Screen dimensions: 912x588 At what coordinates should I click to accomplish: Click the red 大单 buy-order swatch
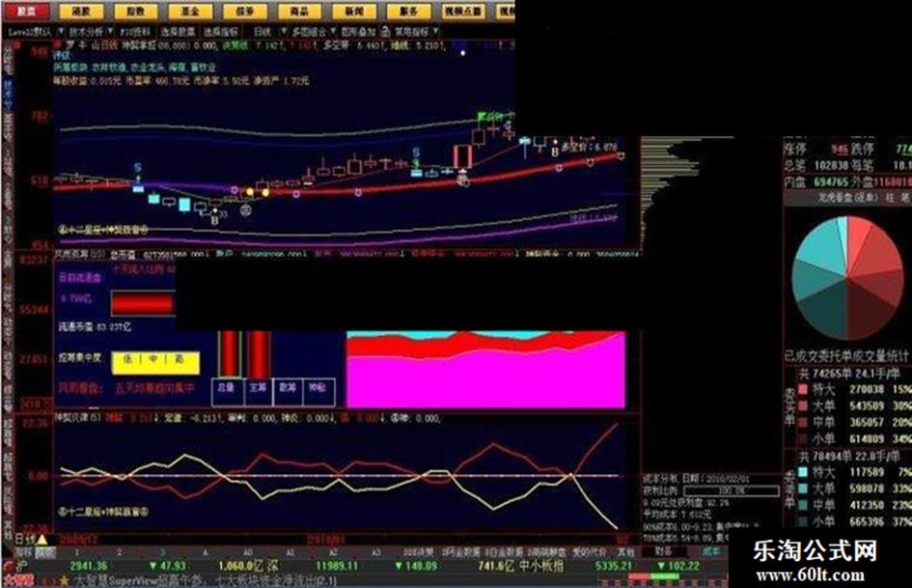coord(803,406)
